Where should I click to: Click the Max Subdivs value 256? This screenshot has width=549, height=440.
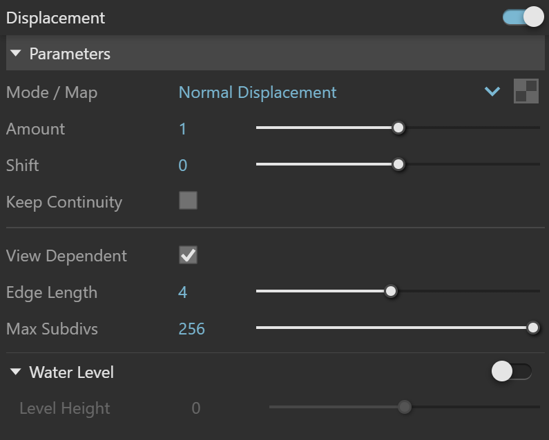click(191, 329)
